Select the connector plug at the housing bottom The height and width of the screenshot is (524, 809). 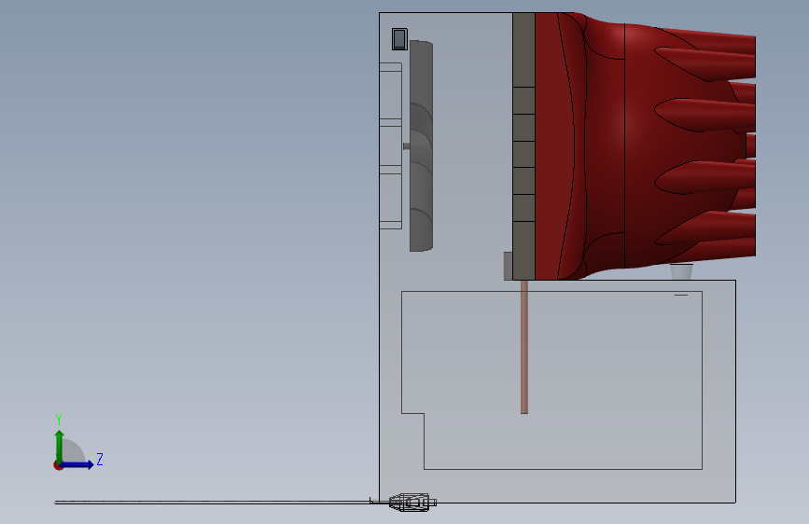point(412,502)
